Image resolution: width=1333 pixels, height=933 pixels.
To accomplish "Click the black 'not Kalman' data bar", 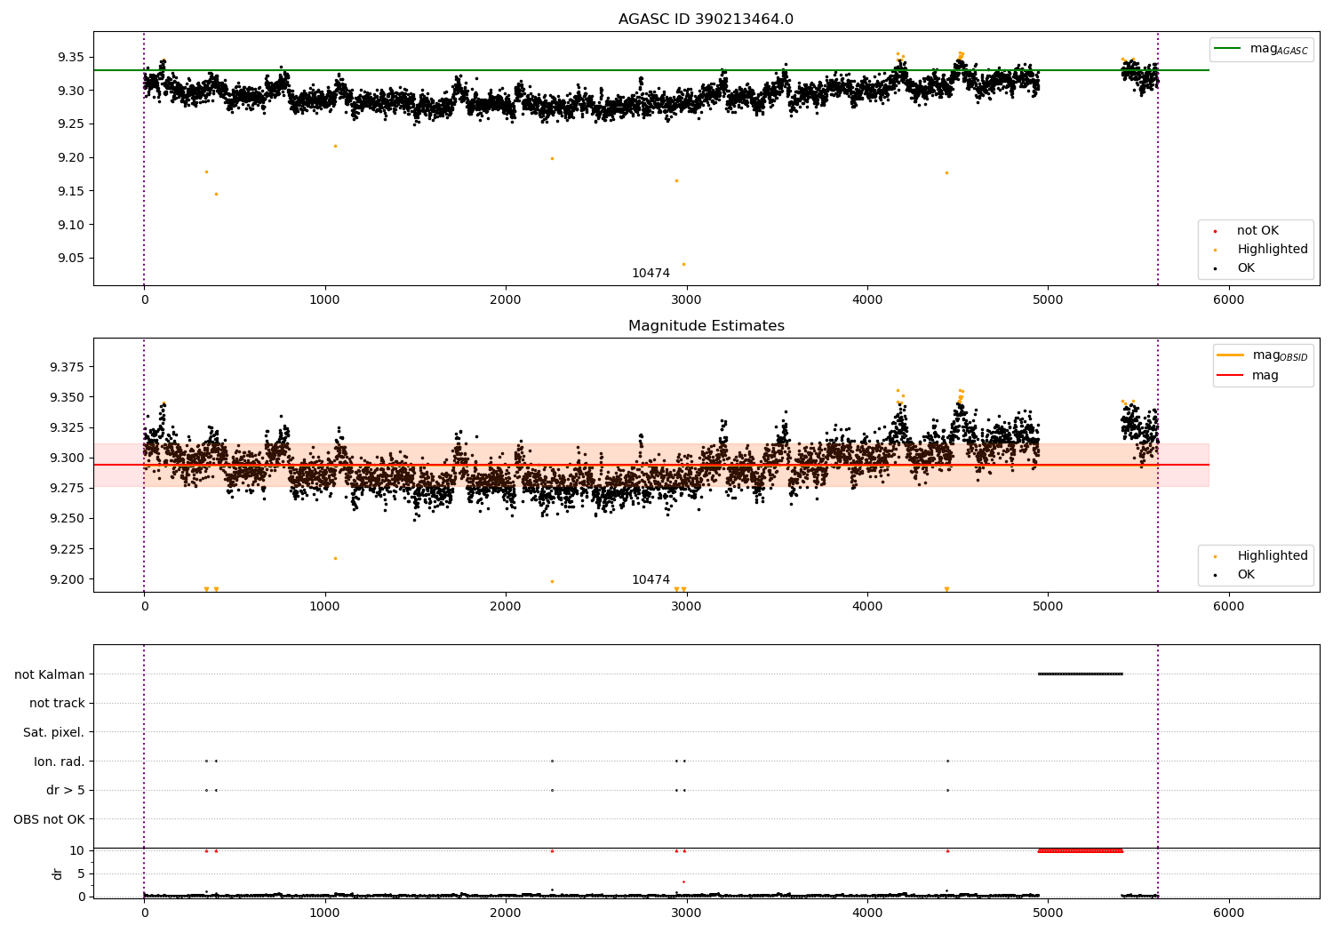I will 1081,674.
